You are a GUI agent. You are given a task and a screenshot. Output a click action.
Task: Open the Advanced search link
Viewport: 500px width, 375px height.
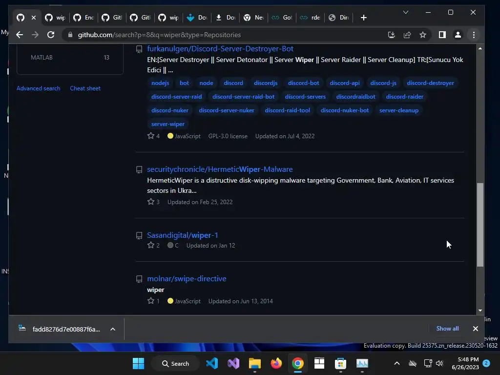pyautogui.click(x=38, y=88)
